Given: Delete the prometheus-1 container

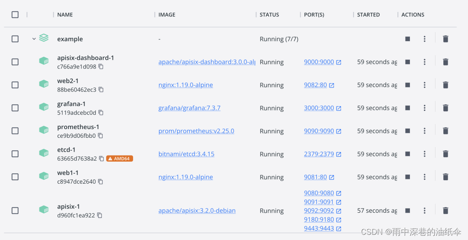Looking at the screenshot, I should pyautogui.click(x=445, y=131).
